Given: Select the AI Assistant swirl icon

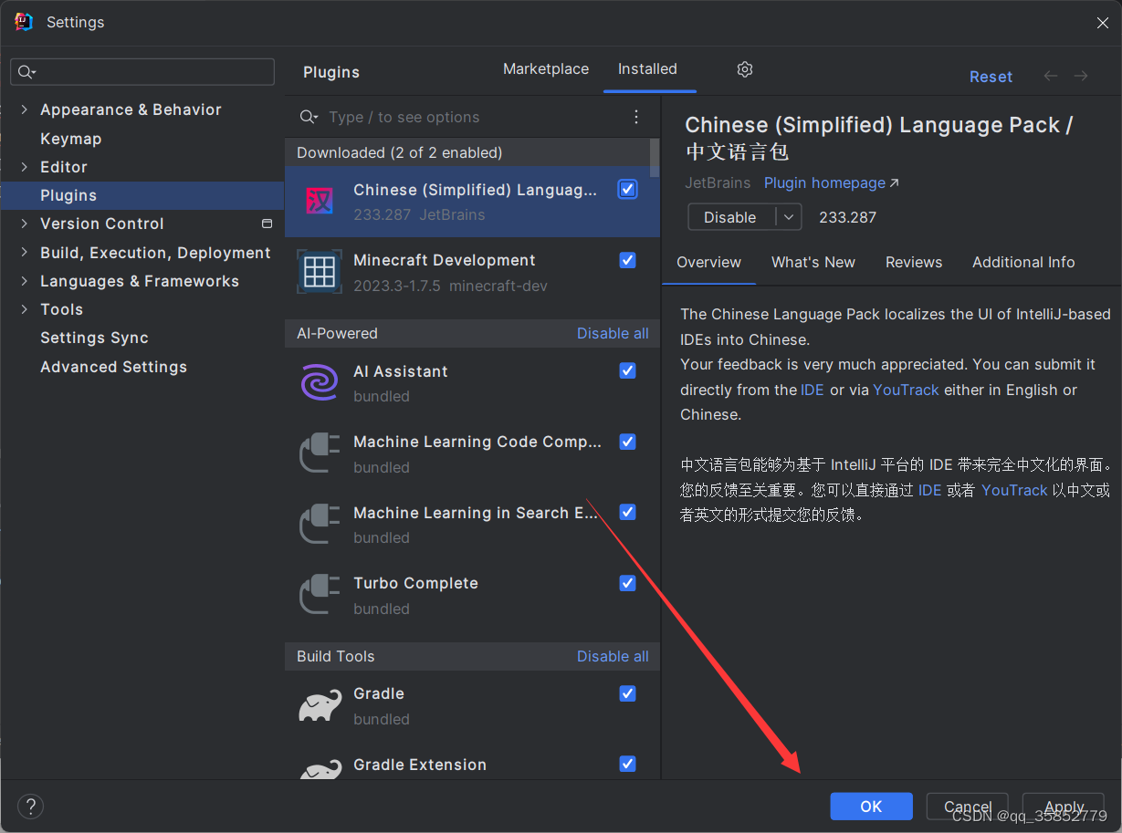Looking at the screenshot, I should 320,383.
